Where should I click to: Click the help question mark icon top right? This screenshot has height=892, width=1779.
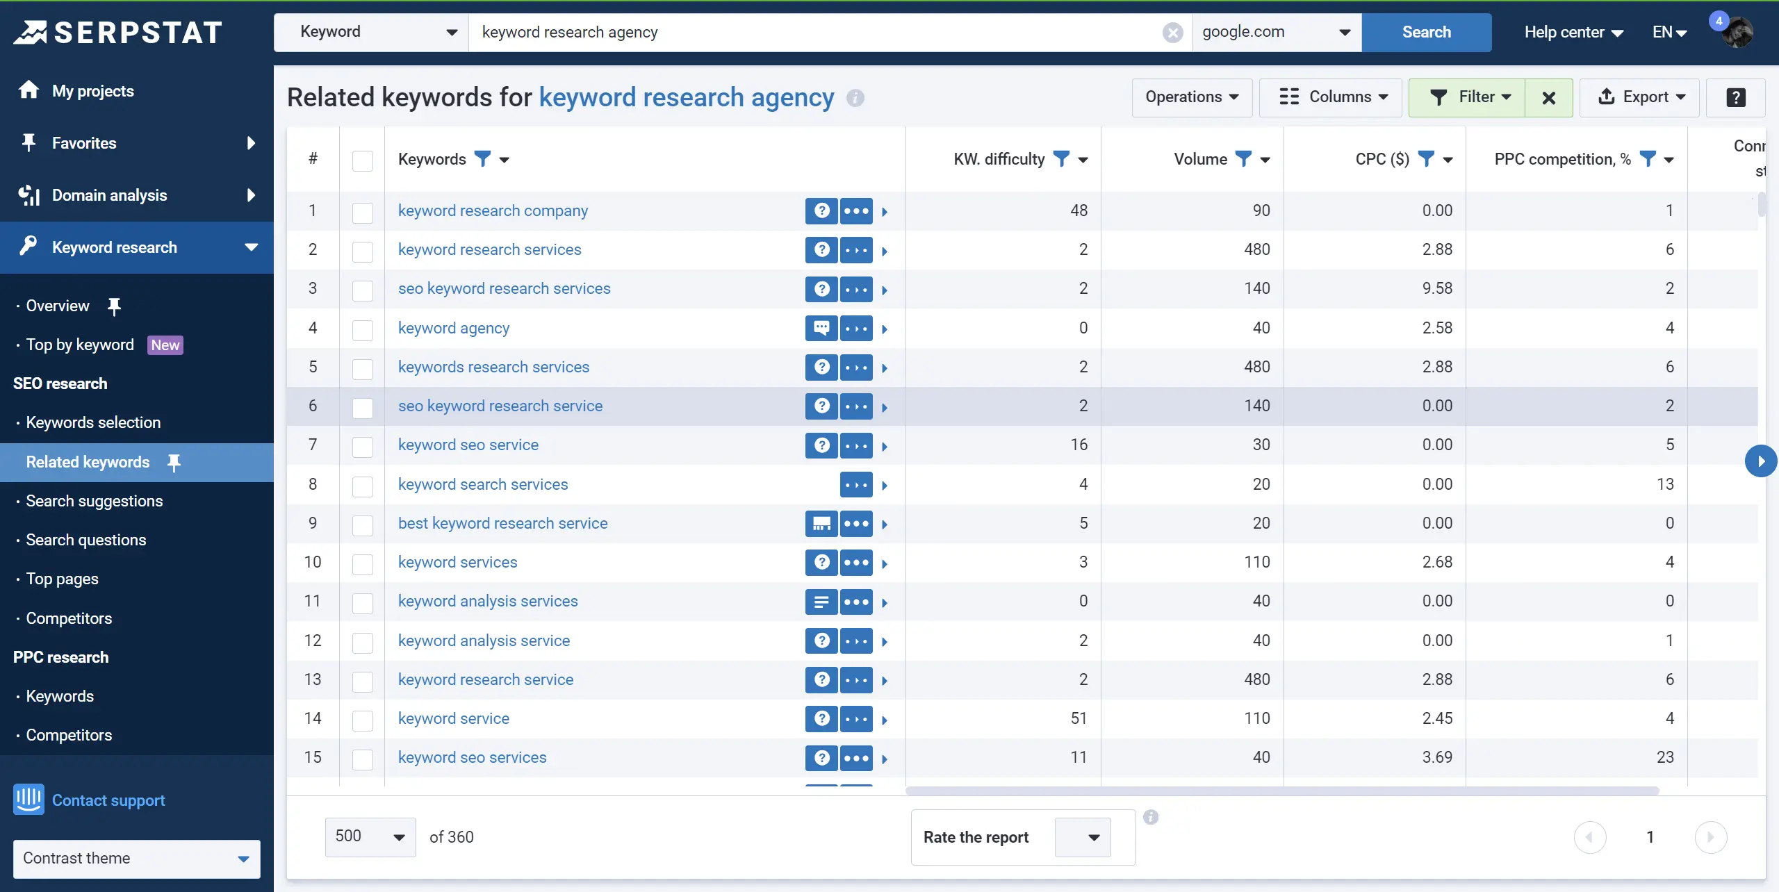pyautogui.click(x=1735, y=97)
